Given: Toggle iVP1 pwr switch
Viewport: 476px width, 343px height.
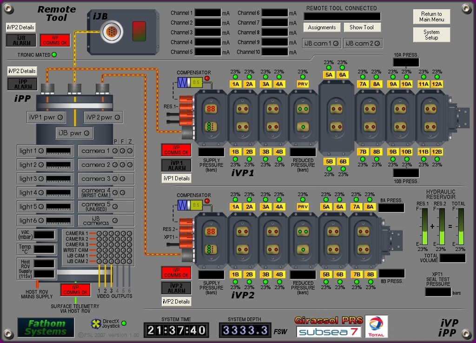Looking at the screenshot, I should coord(46,117).
